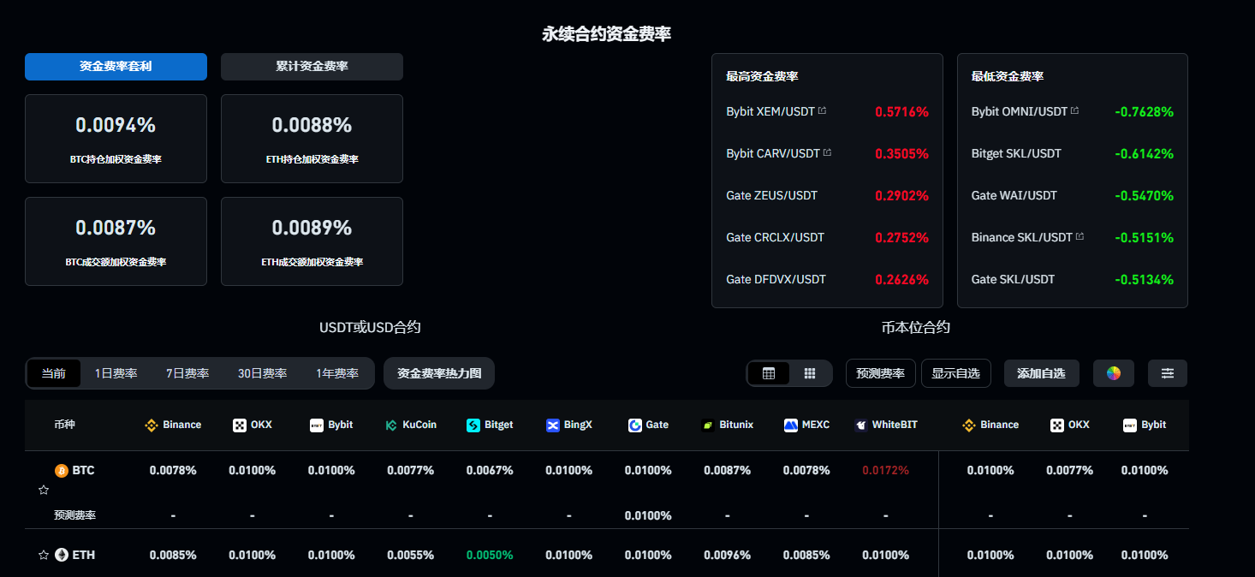Open ETH持仓加权资金费率 card
The height and width of the screenshot is (577, 1255).
pyautogui.click(x=312, y=139)
